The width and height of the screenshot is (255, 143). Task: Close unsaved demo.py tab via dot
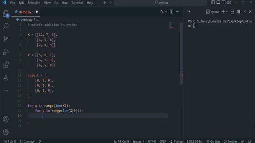(37, 12)
